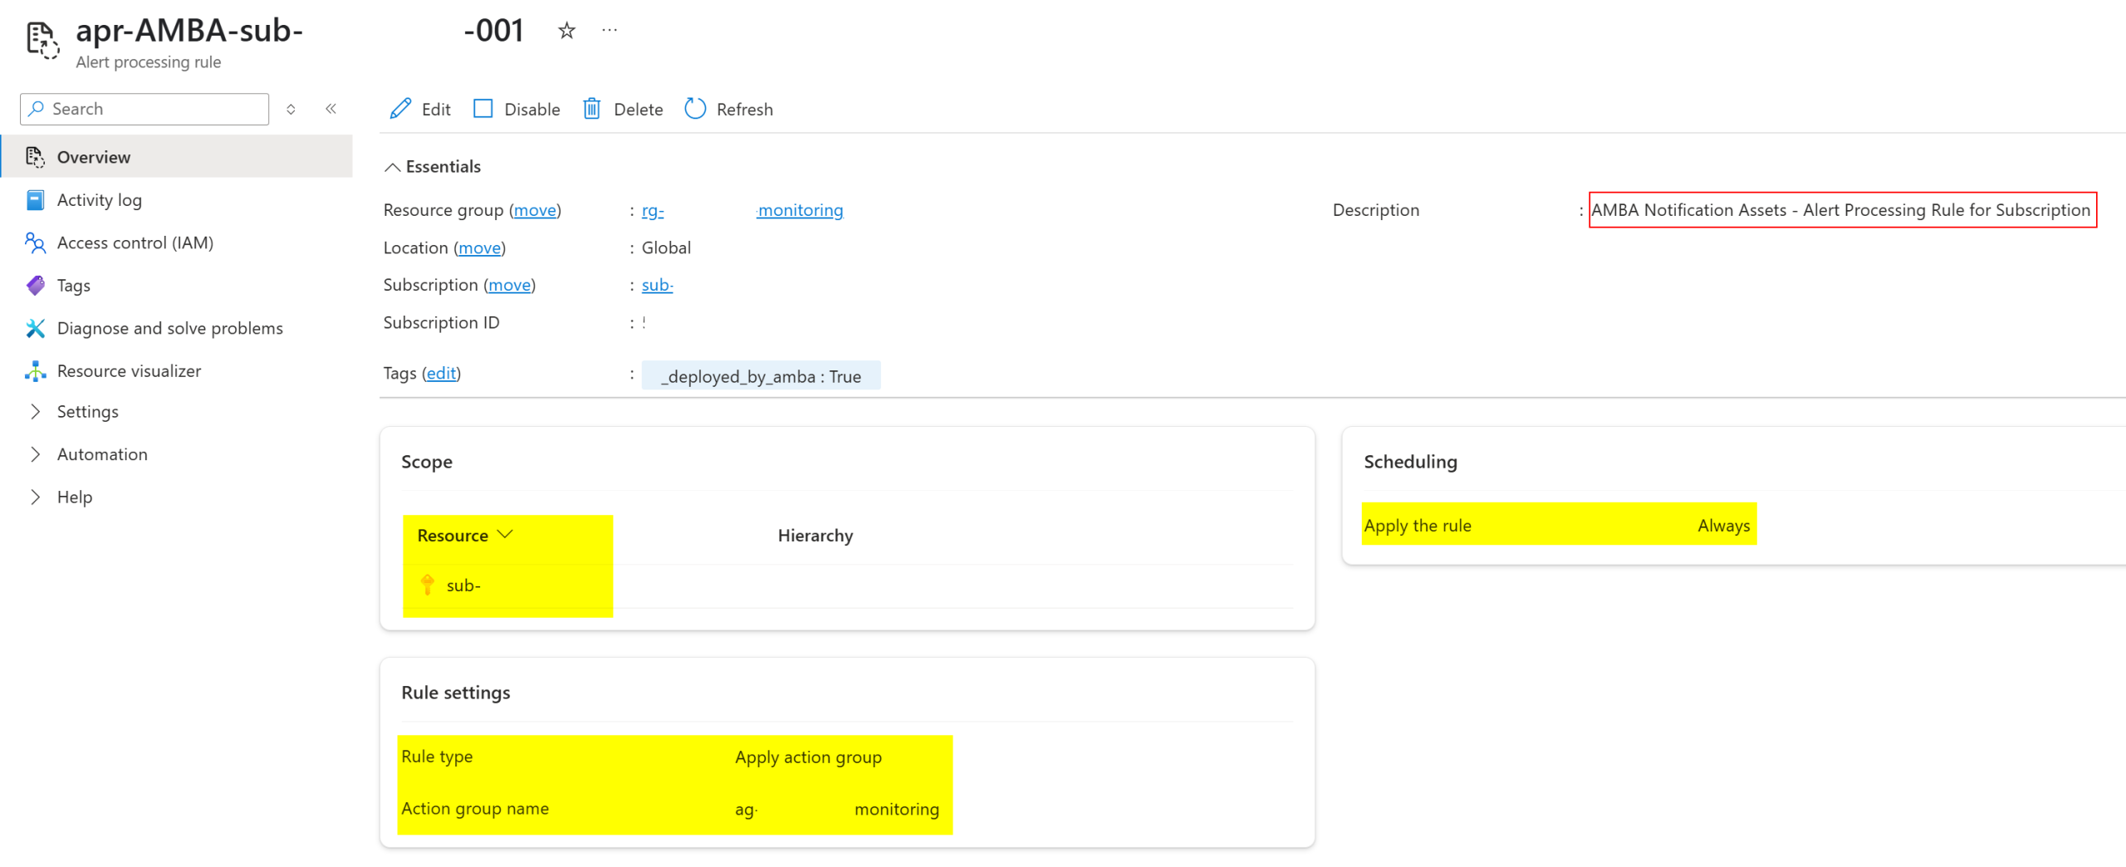Click the Edit pencil icon

click(x=400, y=109)
